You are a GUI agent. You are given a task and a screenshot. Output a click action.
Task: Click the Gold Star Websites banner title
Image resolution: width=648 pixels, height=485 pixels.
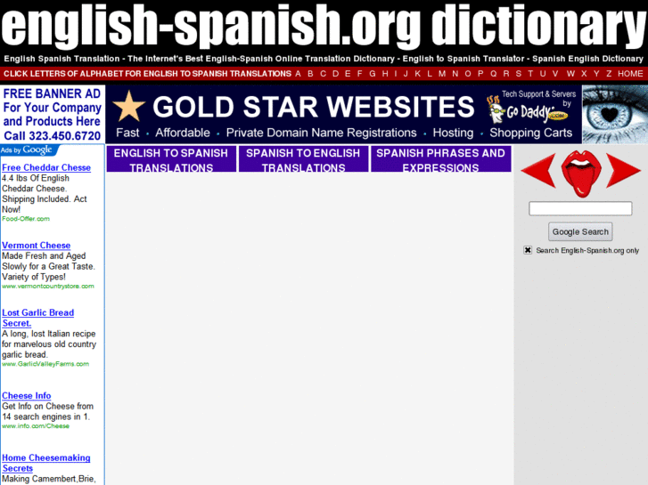click(x=314, y=107)
